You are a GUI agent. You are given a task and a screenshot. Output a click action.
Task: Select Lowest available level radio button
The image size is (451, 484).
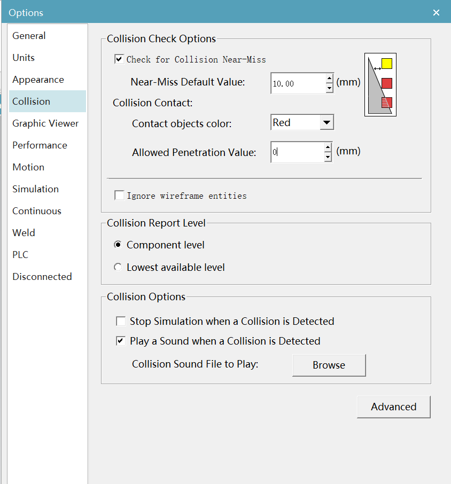tap(118, 267)
